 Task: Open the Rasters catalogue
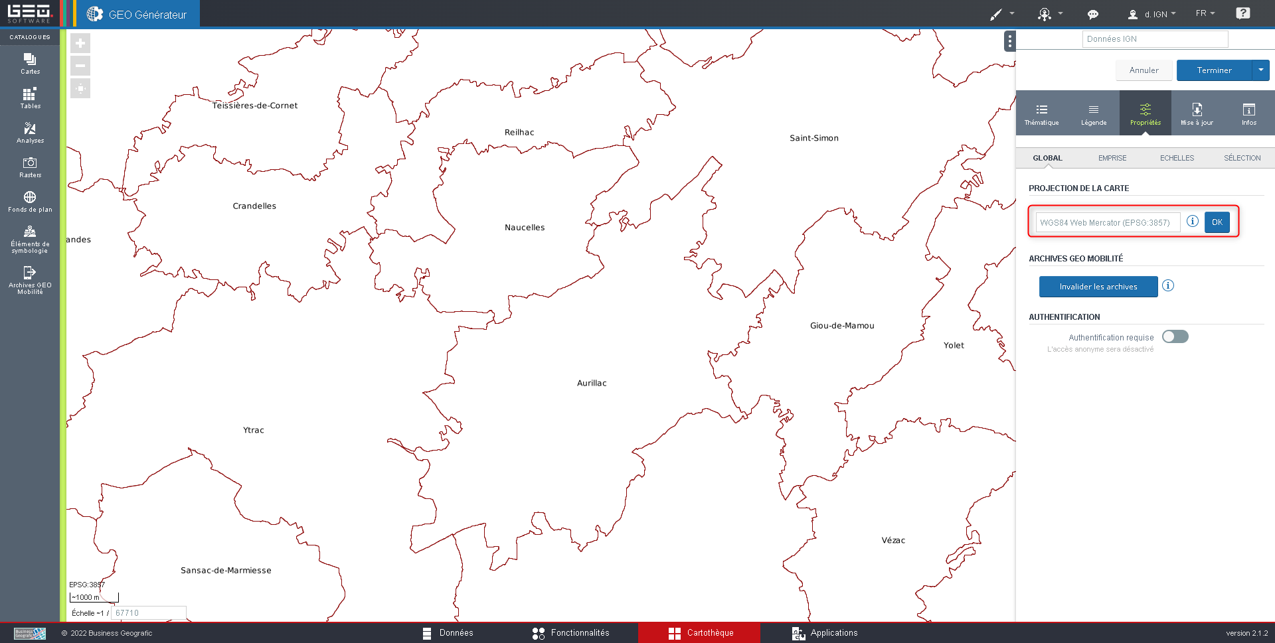tap(30, 167)
